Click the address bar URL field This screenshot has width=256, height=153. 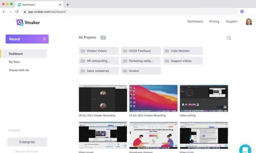tap(131, 12)
